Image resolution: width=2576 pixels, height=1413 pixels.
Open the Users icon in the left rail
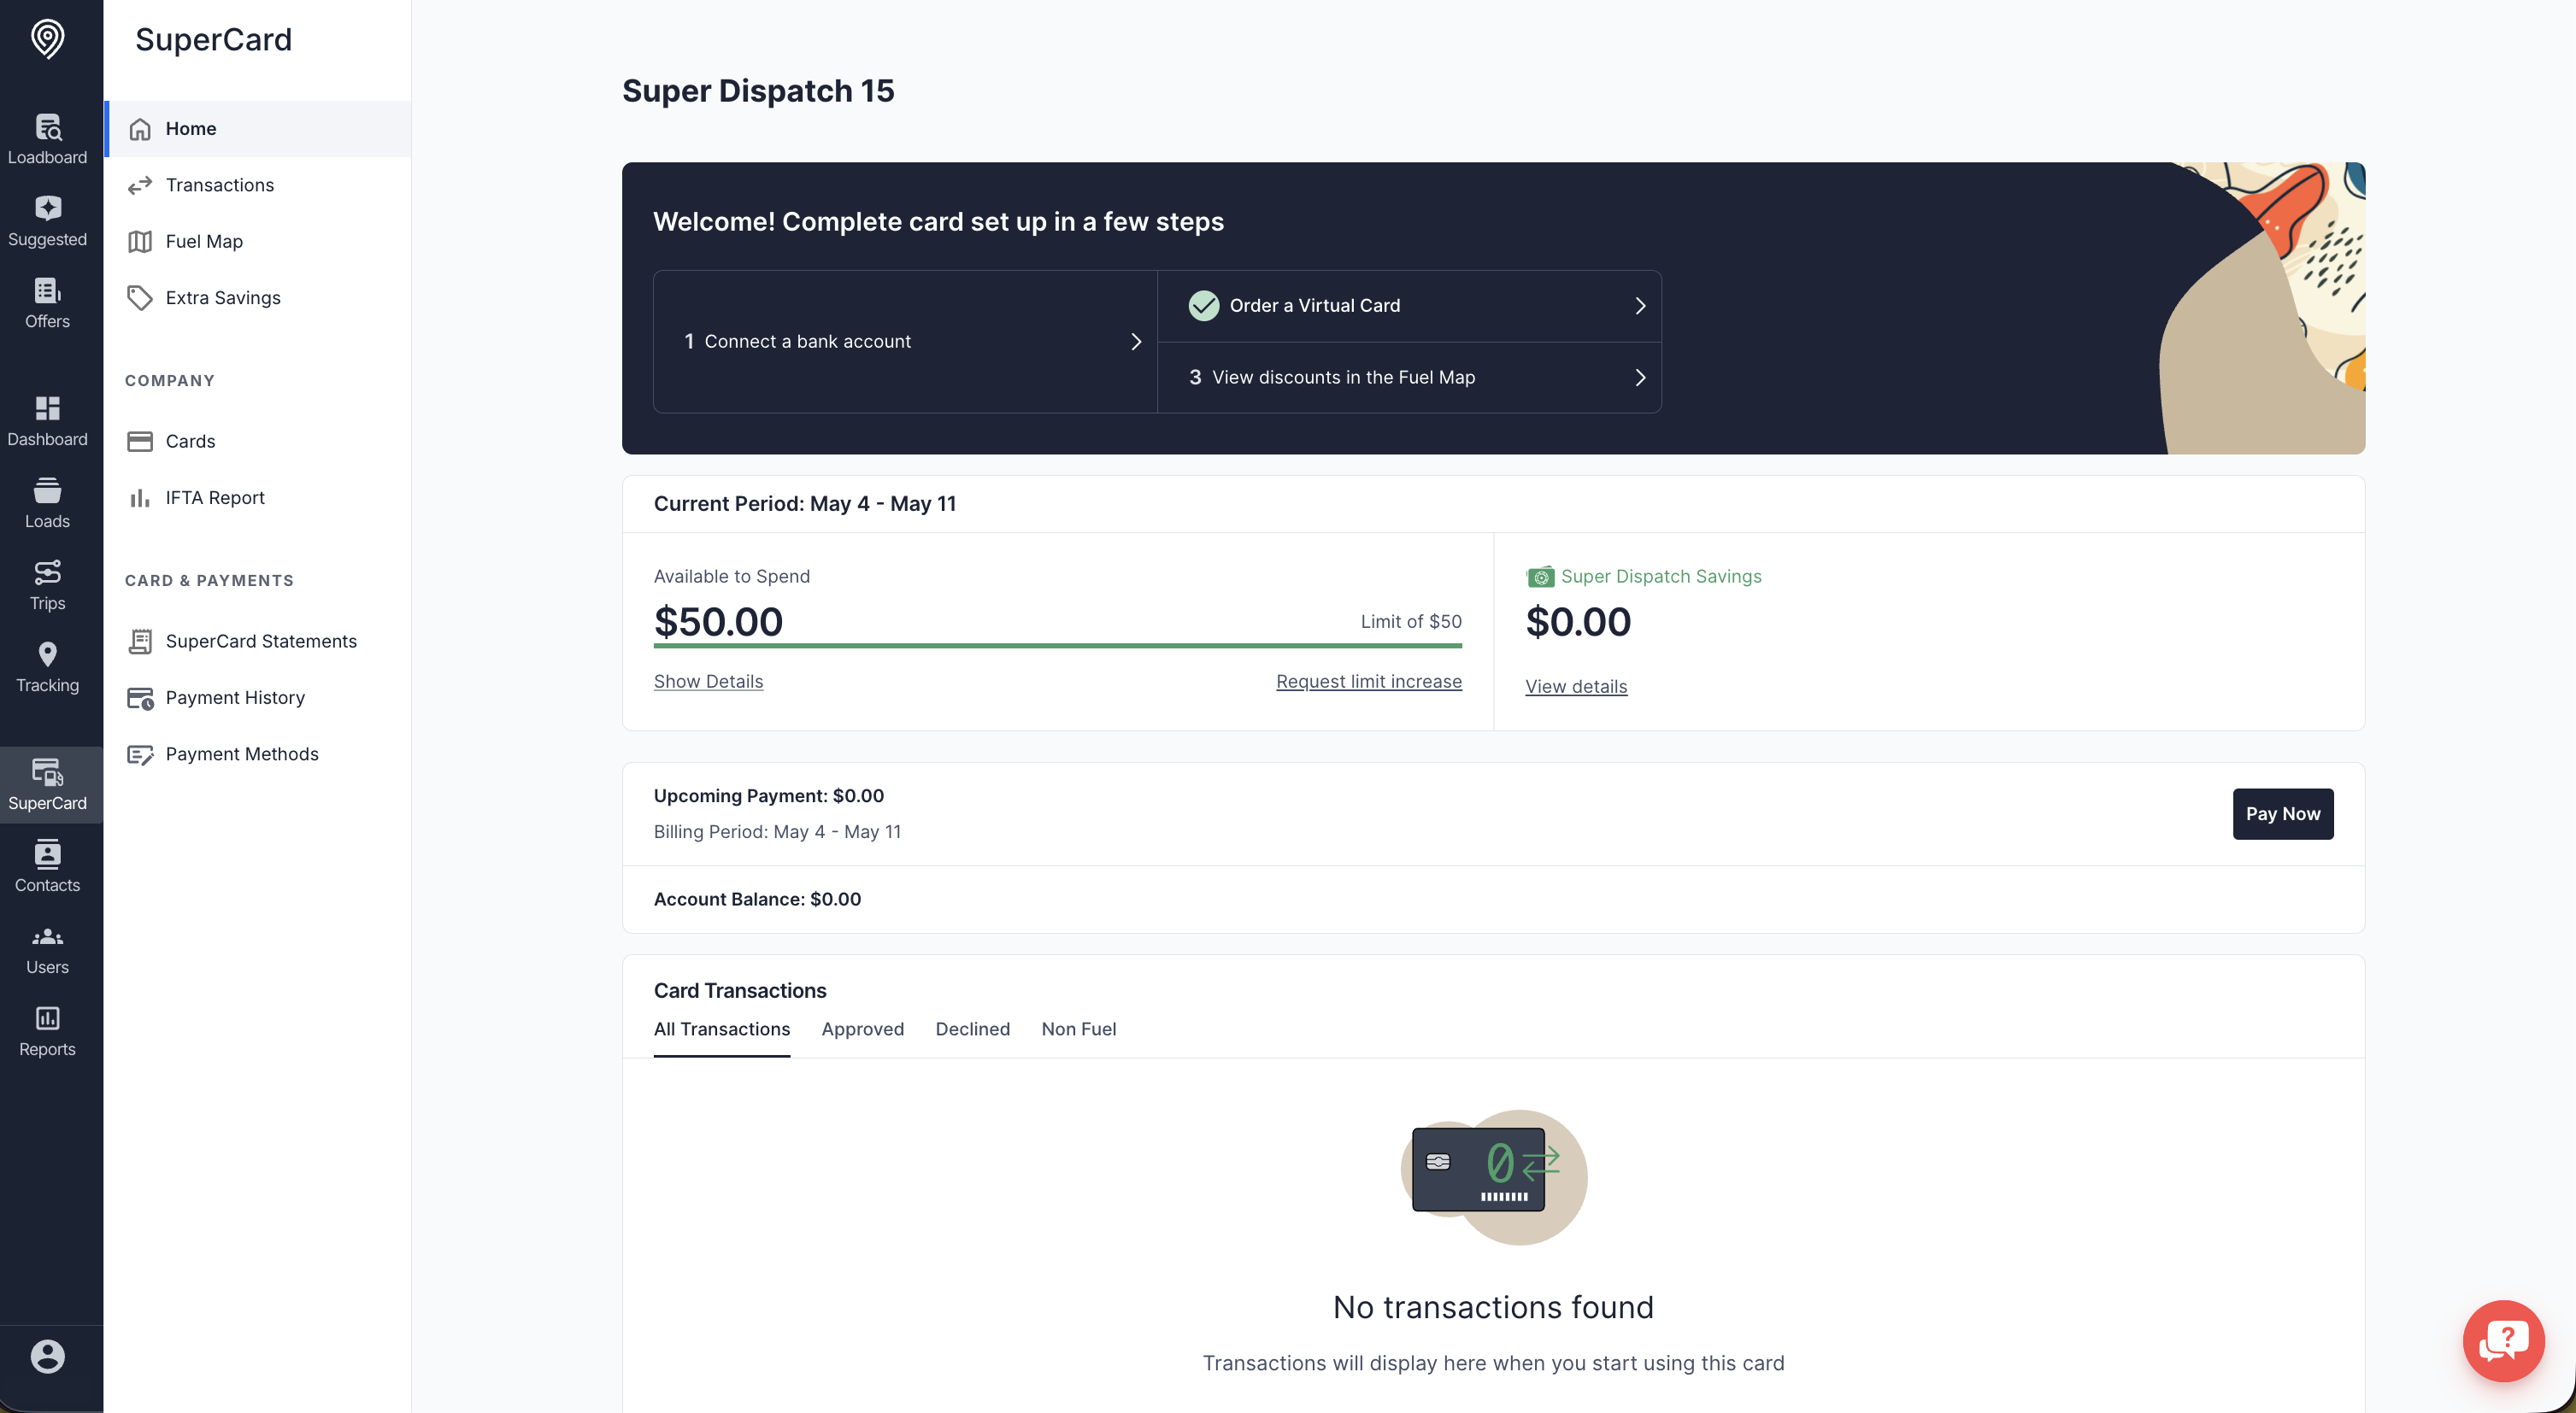(47, 936)
